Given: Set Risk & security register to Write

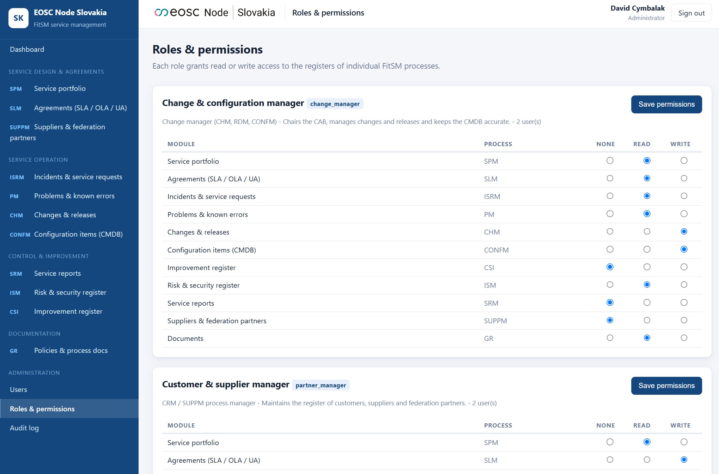Looking at the screenshot, I should tap(684, 285).
